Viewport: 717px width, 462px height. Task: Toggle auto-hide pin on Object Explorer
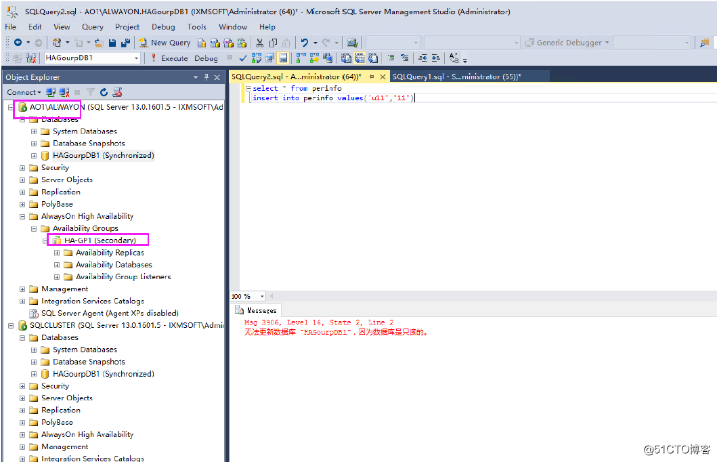pos(207,77)
